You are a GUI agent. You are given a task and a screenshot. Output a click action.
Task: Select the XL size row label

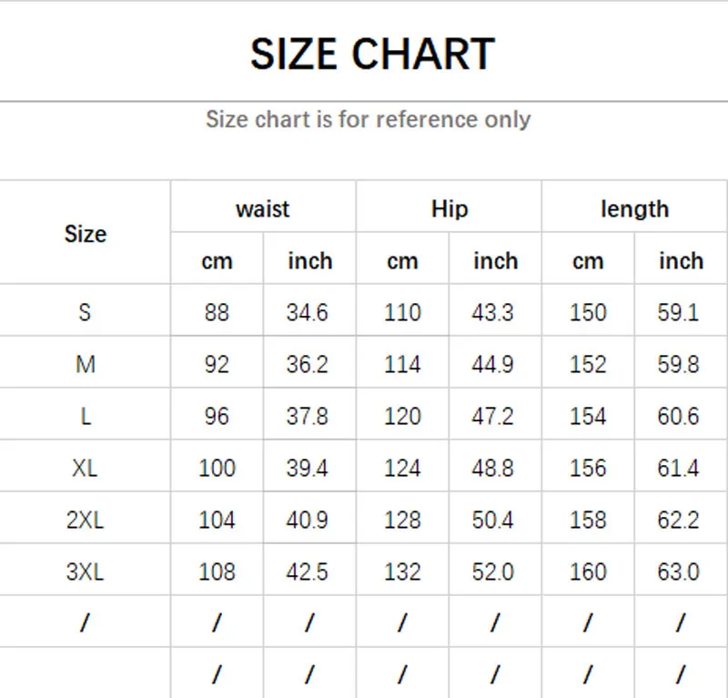(85, 468)
